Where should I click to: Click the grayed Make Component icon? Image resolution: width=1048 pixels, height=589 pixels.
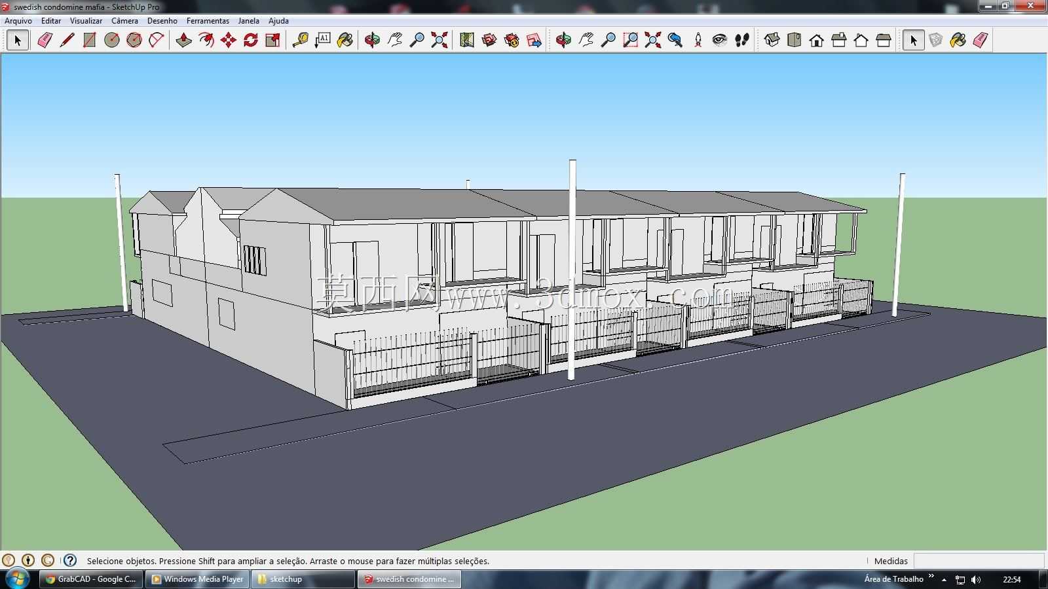(x=935, y=40)
